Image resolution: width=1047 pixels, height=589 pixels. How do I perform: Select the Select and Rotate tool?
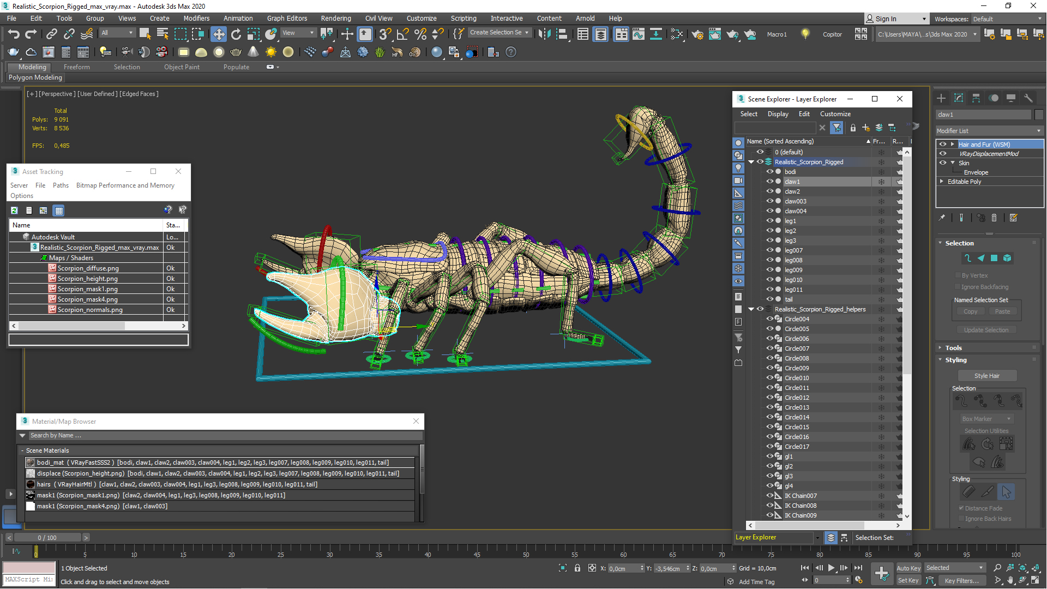(x=236, y=34)
